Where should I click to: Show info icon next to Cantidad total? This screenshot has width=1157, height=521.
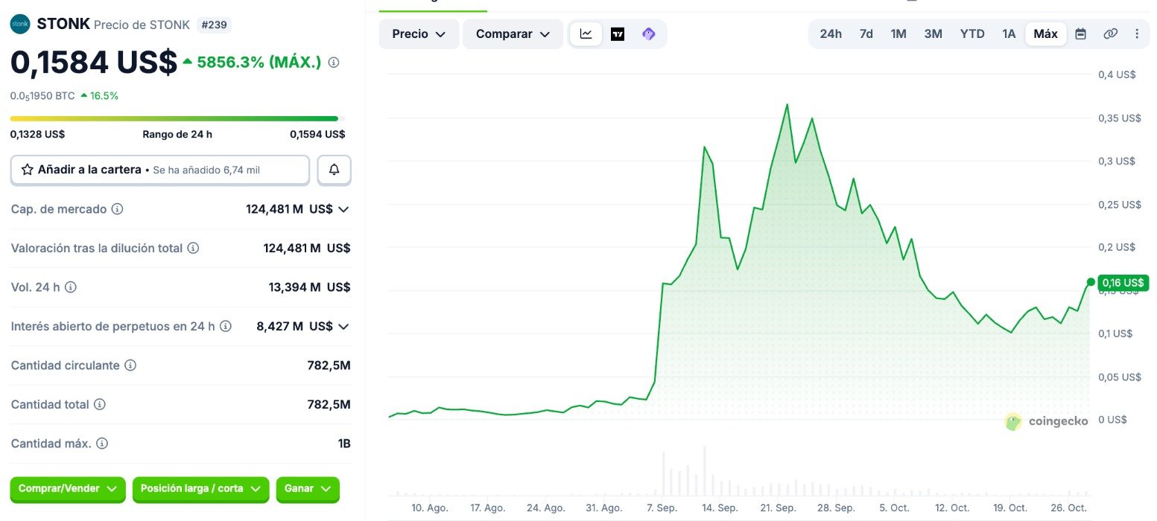tap(100, 404)
